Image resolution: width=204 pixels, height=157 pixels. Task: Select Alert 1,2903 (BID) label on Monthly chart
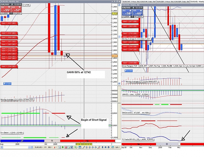coord(9,45)
